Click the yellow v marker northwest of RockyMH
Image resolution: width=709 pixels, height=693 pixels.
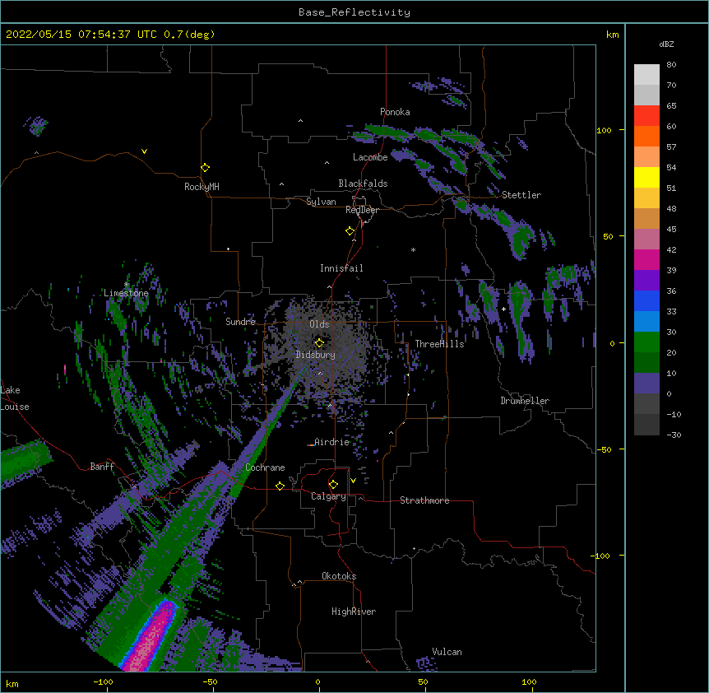tap(144, 151)
